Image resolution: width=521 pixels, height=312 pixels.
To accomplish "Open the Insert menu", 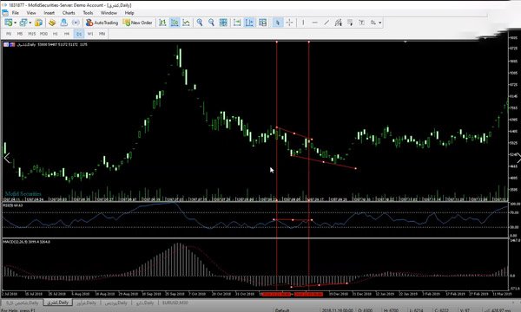I will (x=49, y=13).
